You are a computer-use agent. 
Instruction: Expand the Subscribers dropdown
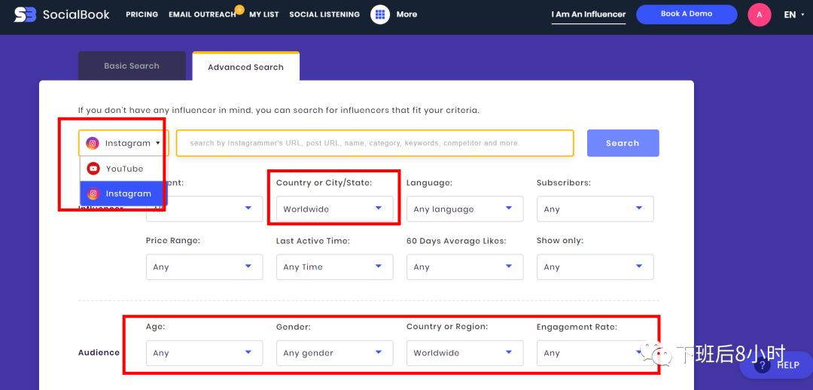point(594,209)
